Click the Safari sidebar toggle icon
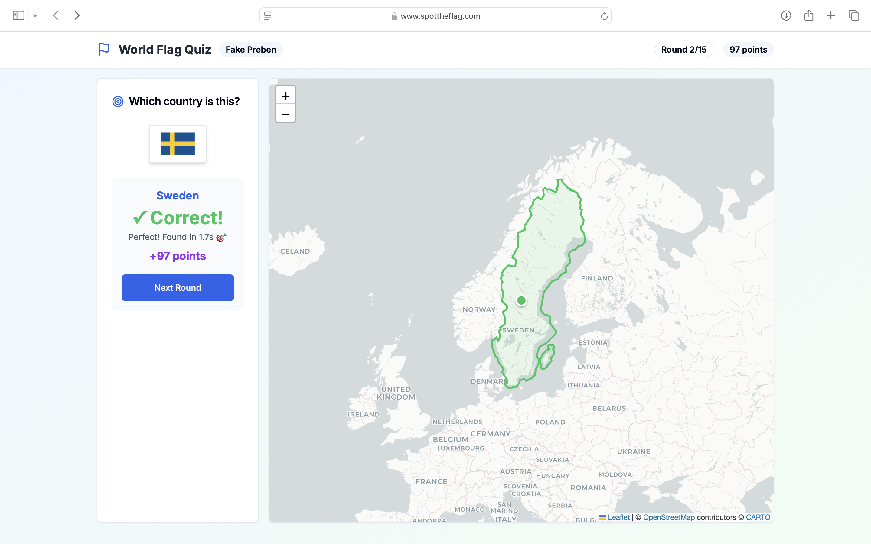The height and width of the screenshot is (544, 871). 18,15
